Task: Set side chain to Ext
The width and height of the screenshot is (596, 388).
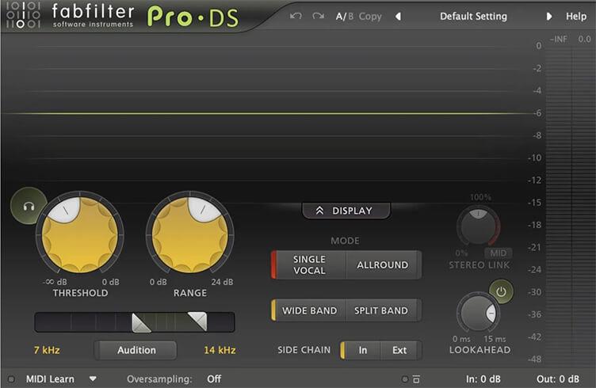Action: point(400,350)
